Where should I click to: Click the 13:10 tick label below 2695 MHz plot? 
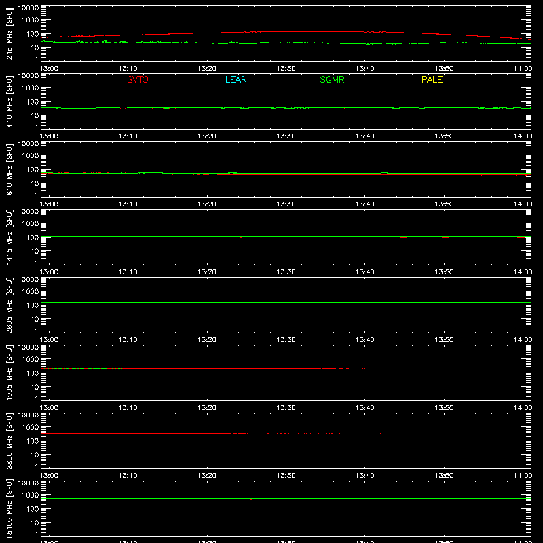coord(128,340)
